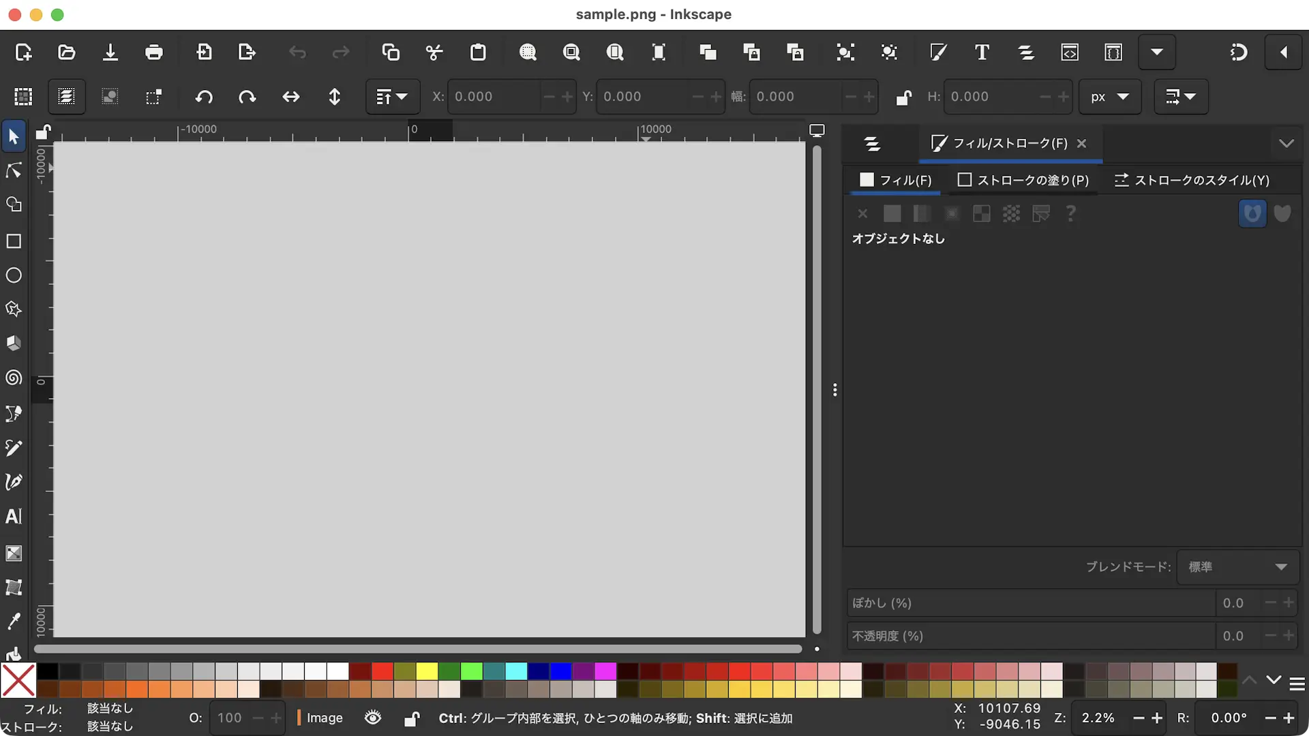The image size is (1309, 736).
Task: Increase zoom with plus button
Action: point(1157,718)
